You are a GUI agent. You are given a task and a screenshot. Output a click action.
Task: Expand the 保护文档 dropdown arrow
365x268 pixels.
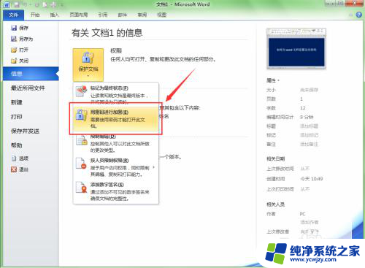[88, 76]
